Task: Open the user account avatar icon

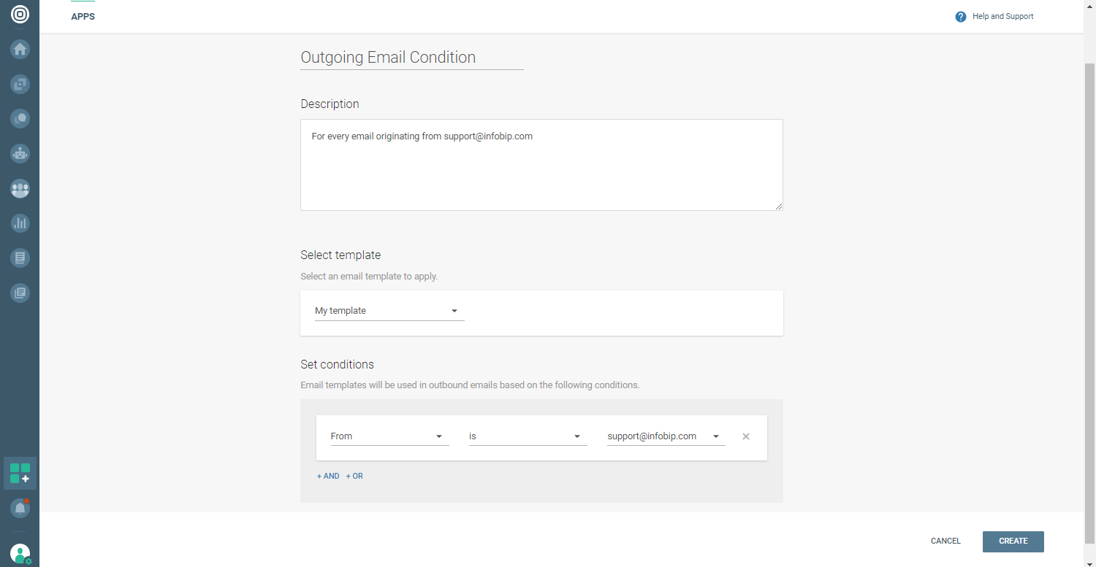Action: tap(20, 553)
